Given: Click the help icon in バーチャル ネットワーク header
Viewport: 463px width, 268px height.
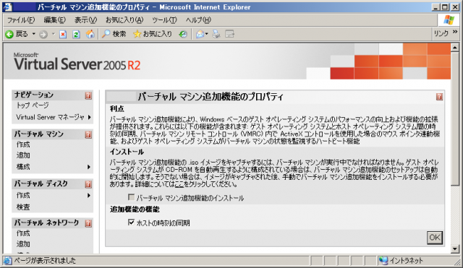Looking at the screenshot, I should click(x=88, y=223).
